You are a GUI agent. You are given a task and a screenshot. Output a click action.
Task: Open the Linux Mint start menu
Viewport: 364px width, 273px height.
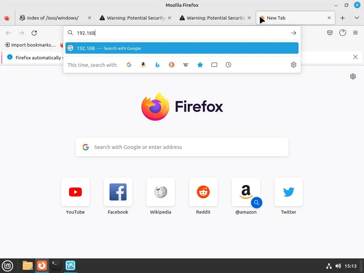(x=7, y=266)
